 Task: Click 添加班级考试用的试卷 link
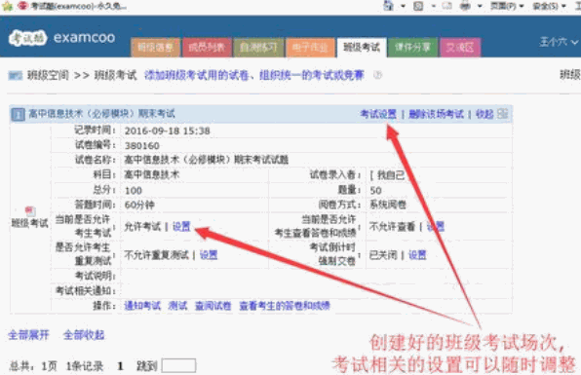click(196, 75)
